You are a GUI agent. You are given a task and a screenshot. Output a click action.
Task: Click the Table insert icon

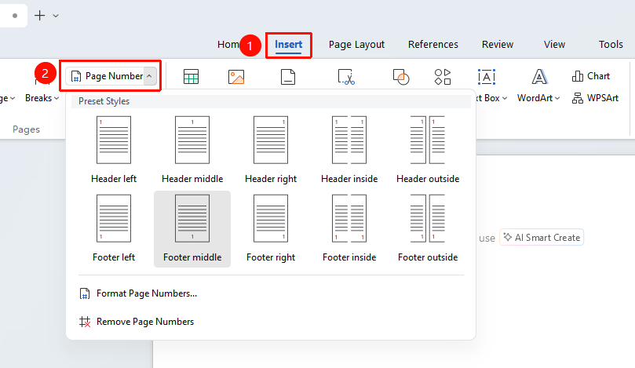click(x=191, y=77)
